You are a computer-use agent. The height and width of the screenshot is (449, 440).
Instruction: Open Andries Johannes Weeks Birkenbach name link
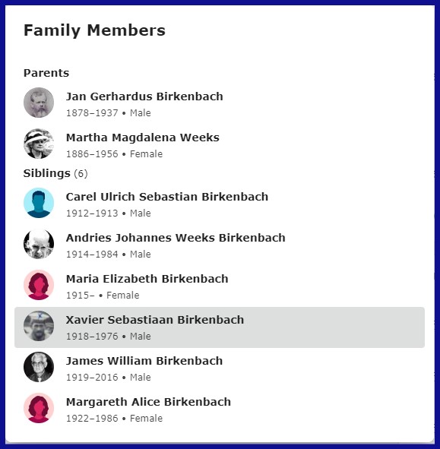pyautogui.click(x=176, y=238)
